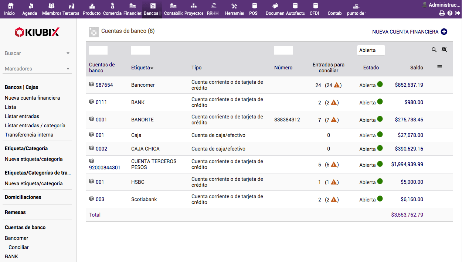Open the column selector list icon

tap(439, 67)
